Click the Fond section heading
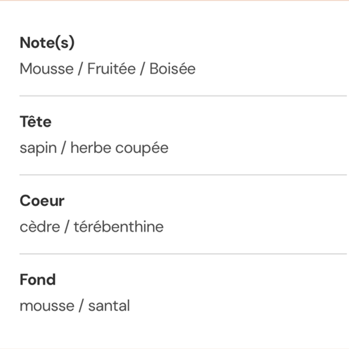This screenshot has width=349, height=349. tap(38, 280)
